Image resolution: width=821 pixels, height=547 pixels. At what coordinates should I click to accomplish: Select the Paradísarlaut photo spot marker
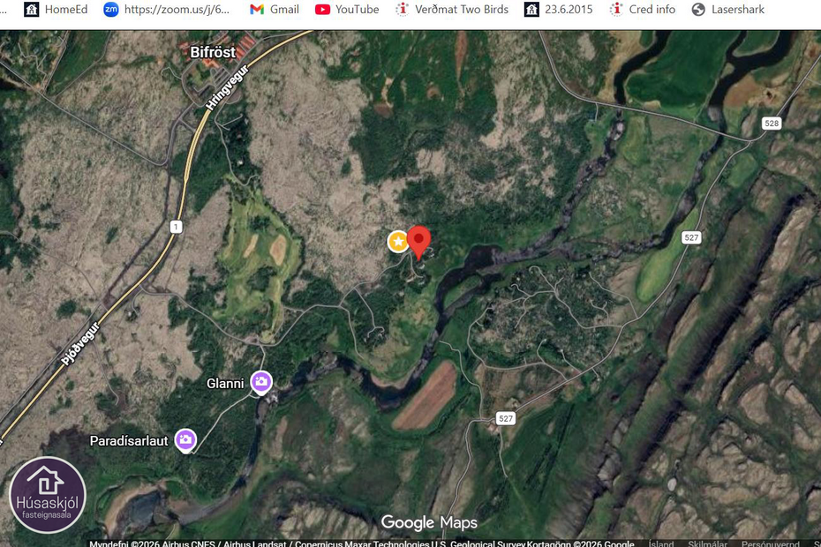tap(185, 439)
